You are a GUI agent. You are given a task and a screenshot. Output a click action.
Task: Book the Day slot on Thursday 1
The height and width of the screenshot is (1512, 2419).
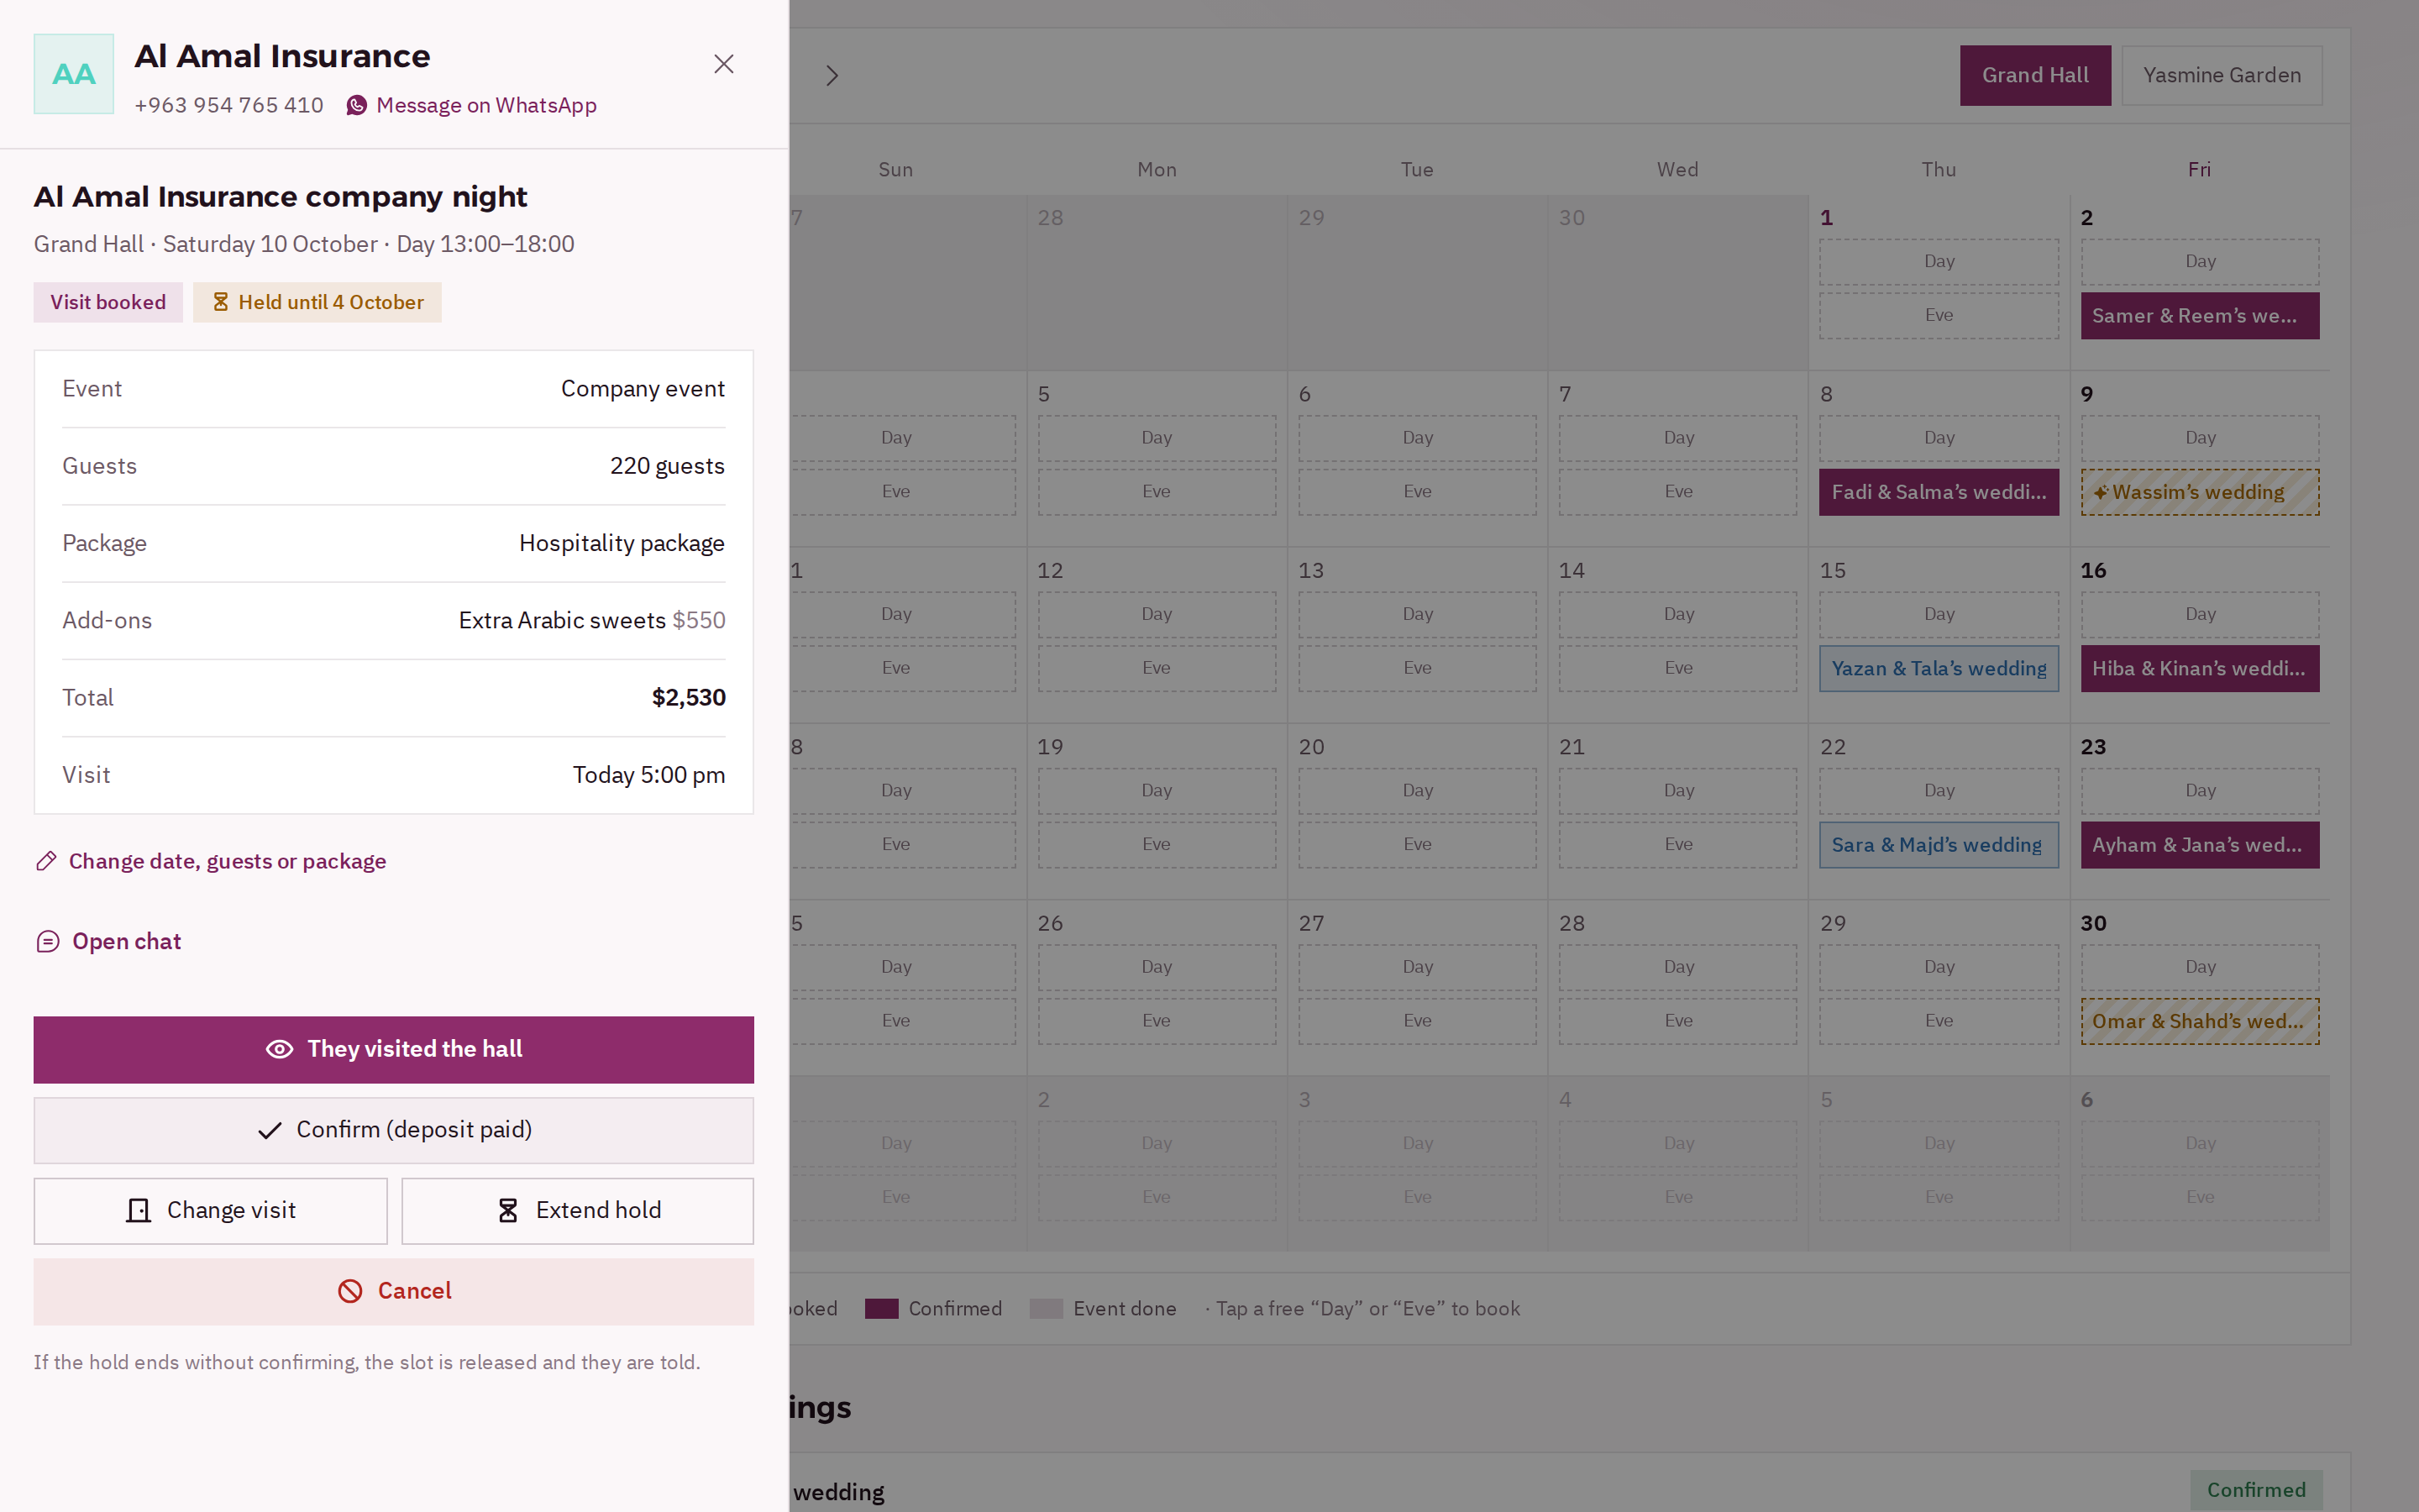tap(1939, 262)
